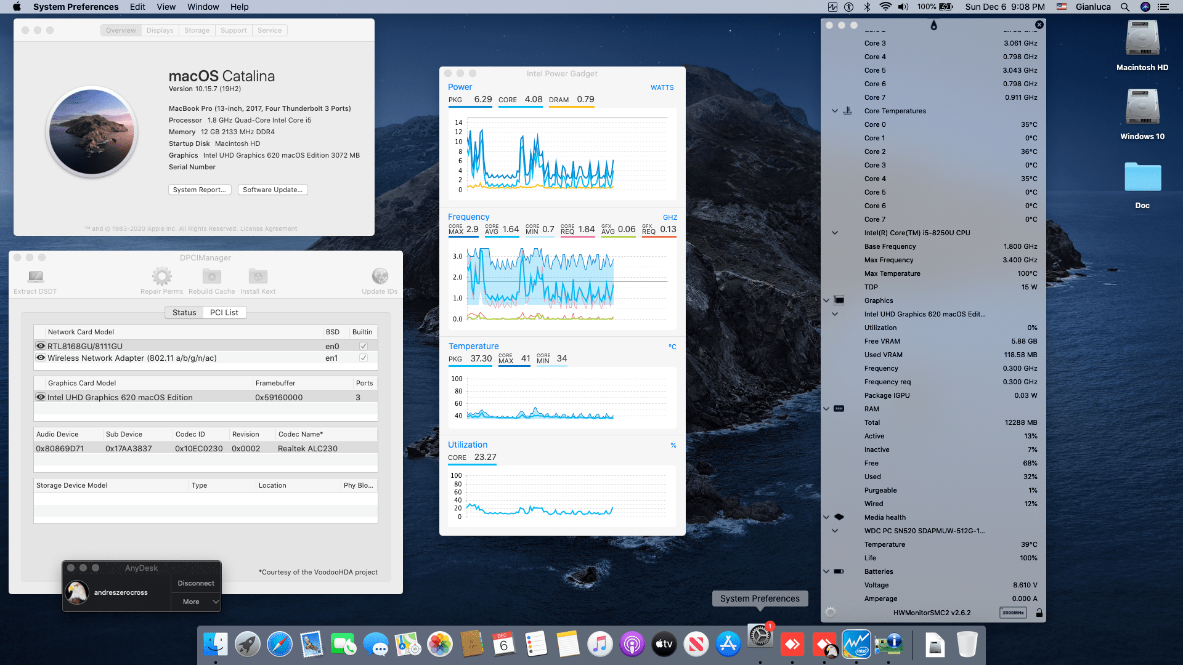Click License Agreement link
The width and height of the screenshot is (1183, 665).
tap(268, 229)
